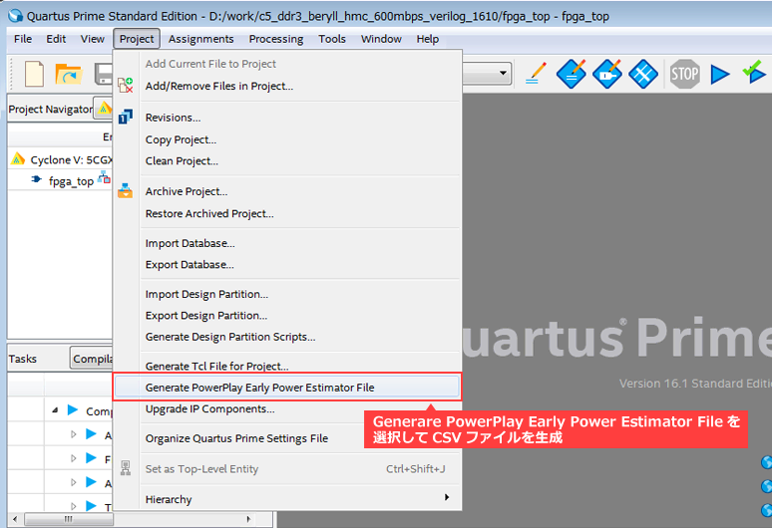Open the View menu
Screen dimensions: 772x528
coord(92,39)
